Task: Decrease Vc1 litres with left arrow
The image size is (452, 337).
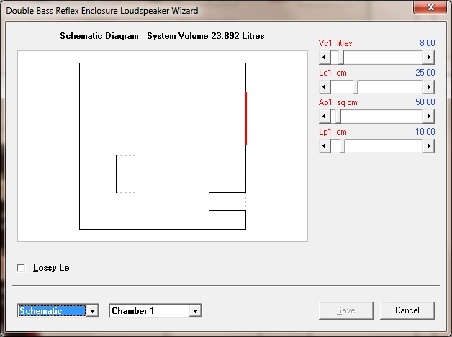Action: [x=325, y=58]
